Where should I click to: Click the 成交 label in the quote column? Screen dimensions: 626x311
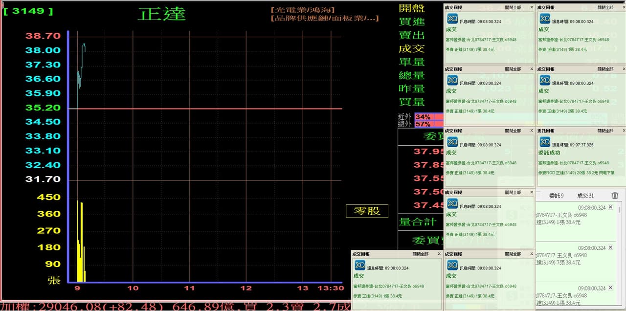(x=412, y=48)
